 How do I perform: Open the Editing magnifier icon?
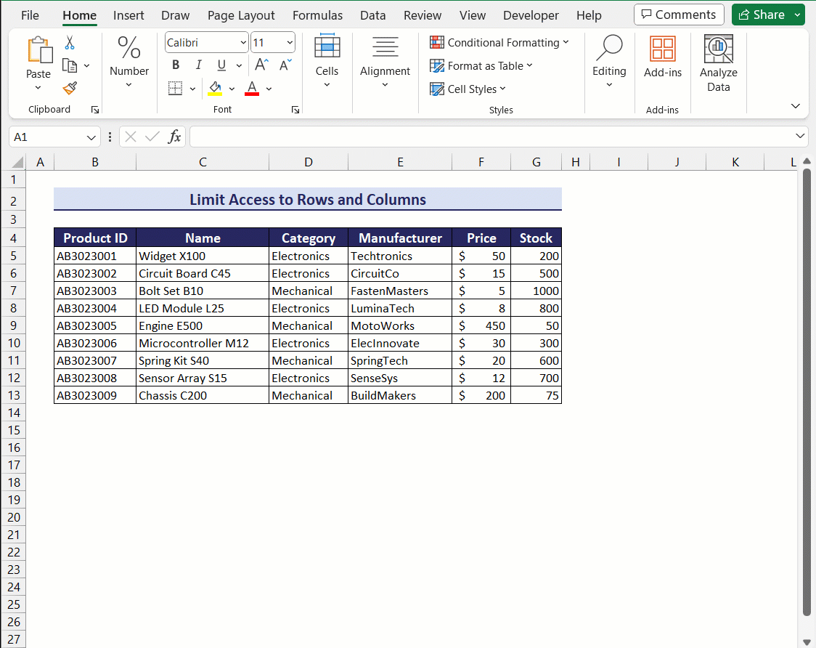[x=609, y=48]
